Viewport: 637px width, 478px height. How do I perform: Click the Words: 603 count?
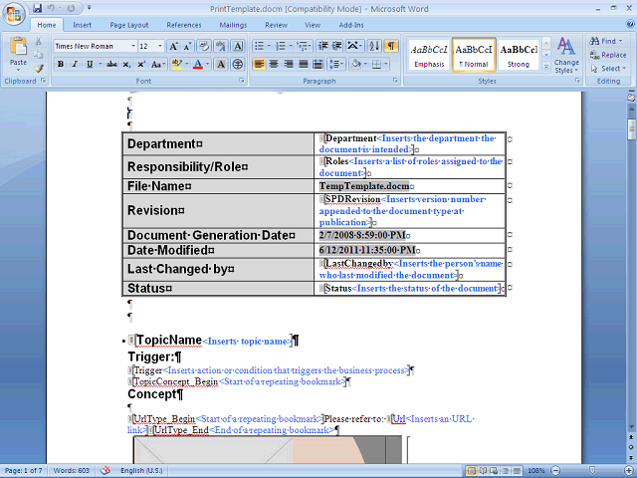tap(71, 471)
